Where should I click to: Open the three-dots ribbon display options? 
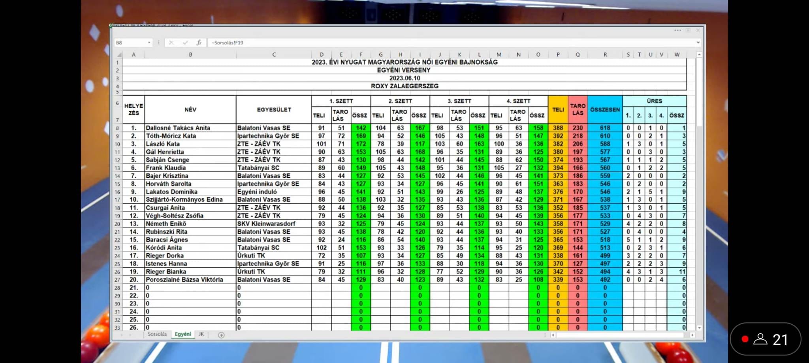pos(677,30)
